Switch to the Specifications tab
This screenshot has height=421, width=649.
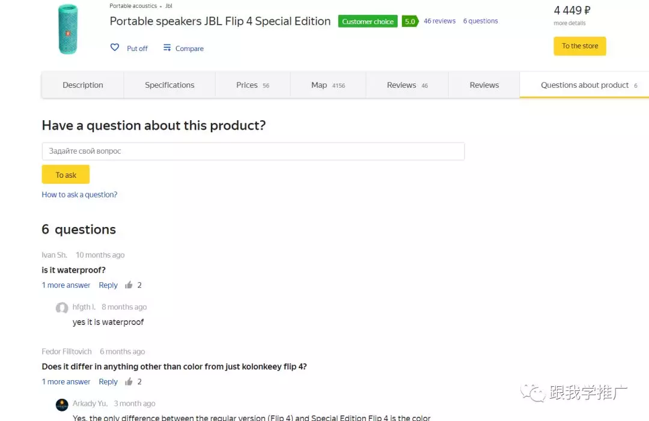point(169,85)
